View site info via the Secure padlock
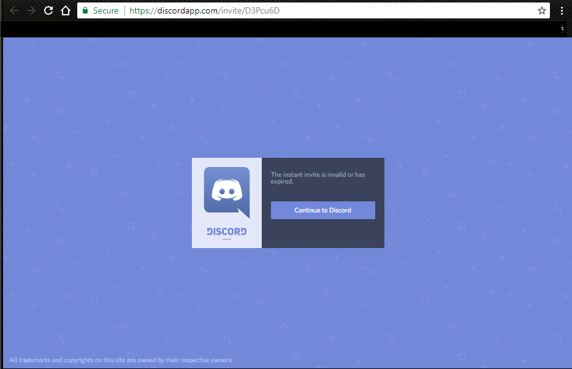Image resolution: width=572 pixels, height=369 pixels. (101, 10)
